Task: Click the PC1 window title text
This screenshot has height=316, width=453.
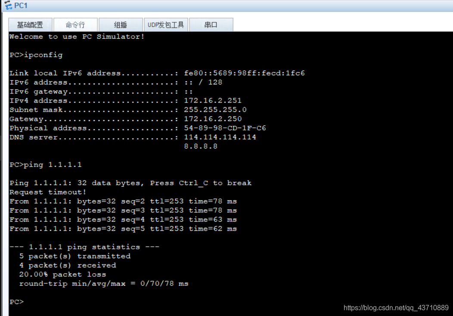Action: point(21,6)
